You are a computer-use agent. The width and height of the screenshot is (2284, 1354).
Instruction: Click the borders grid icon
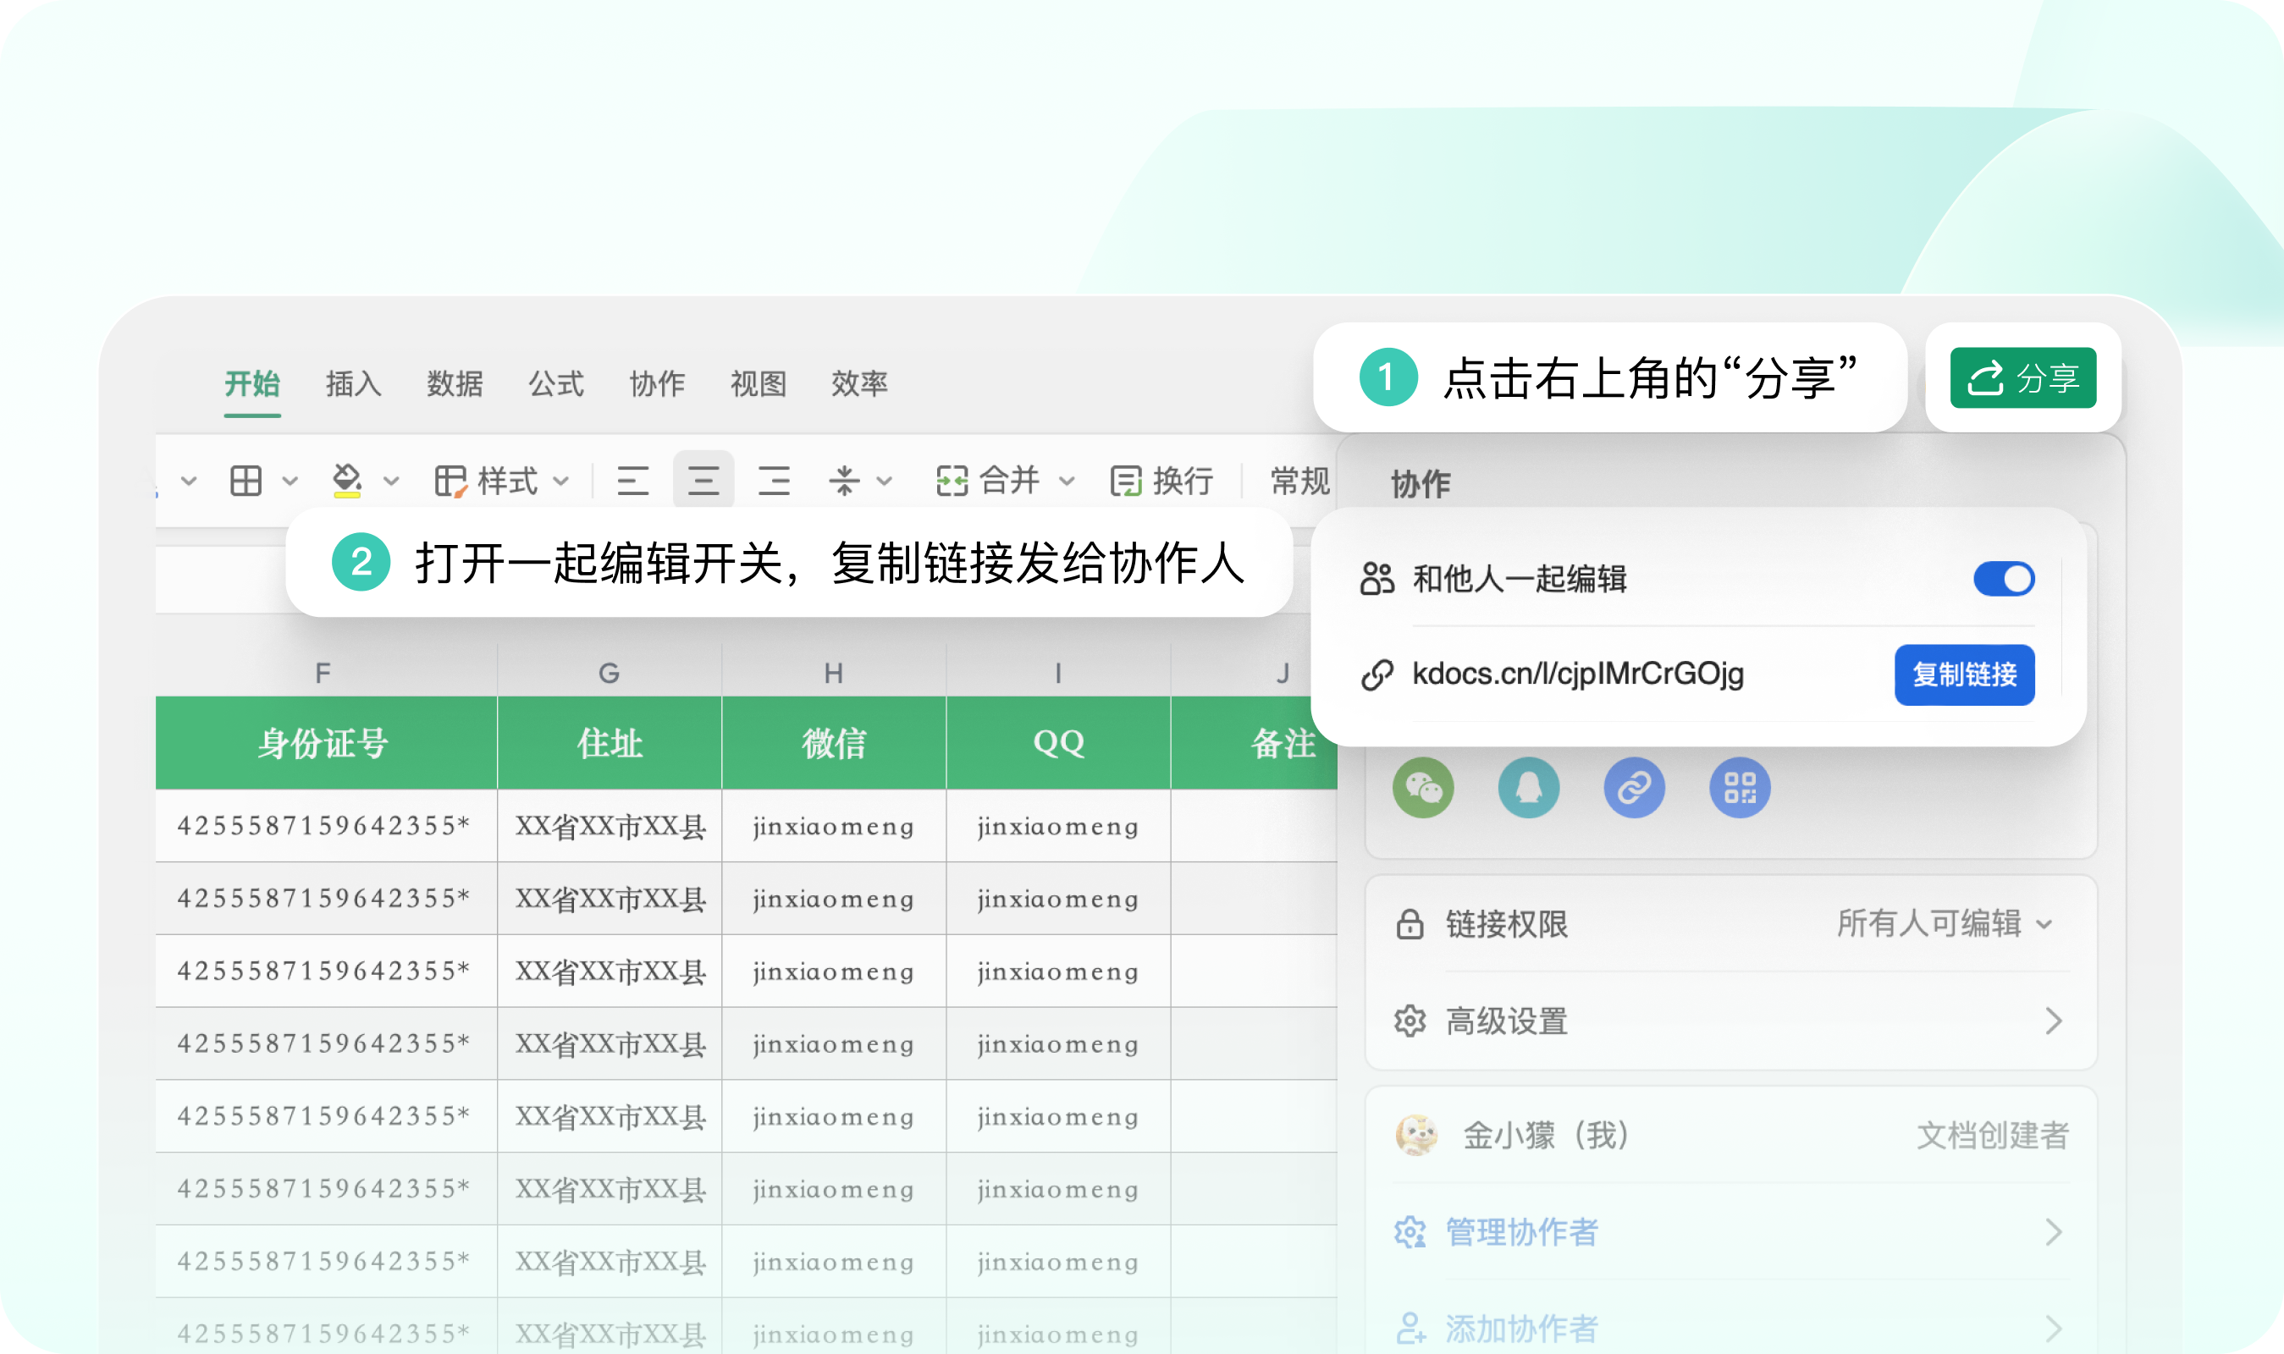point(246,480)
